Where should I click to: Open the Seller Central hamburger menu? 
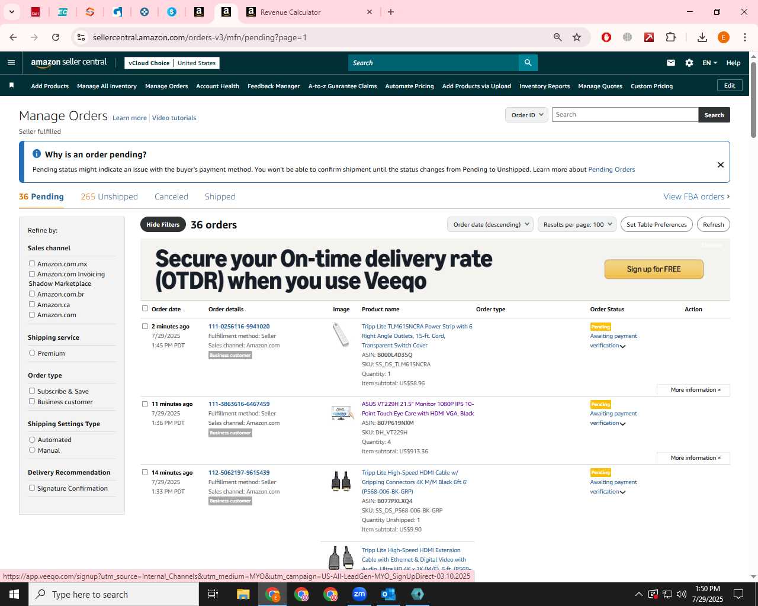(x=11, y=63)
